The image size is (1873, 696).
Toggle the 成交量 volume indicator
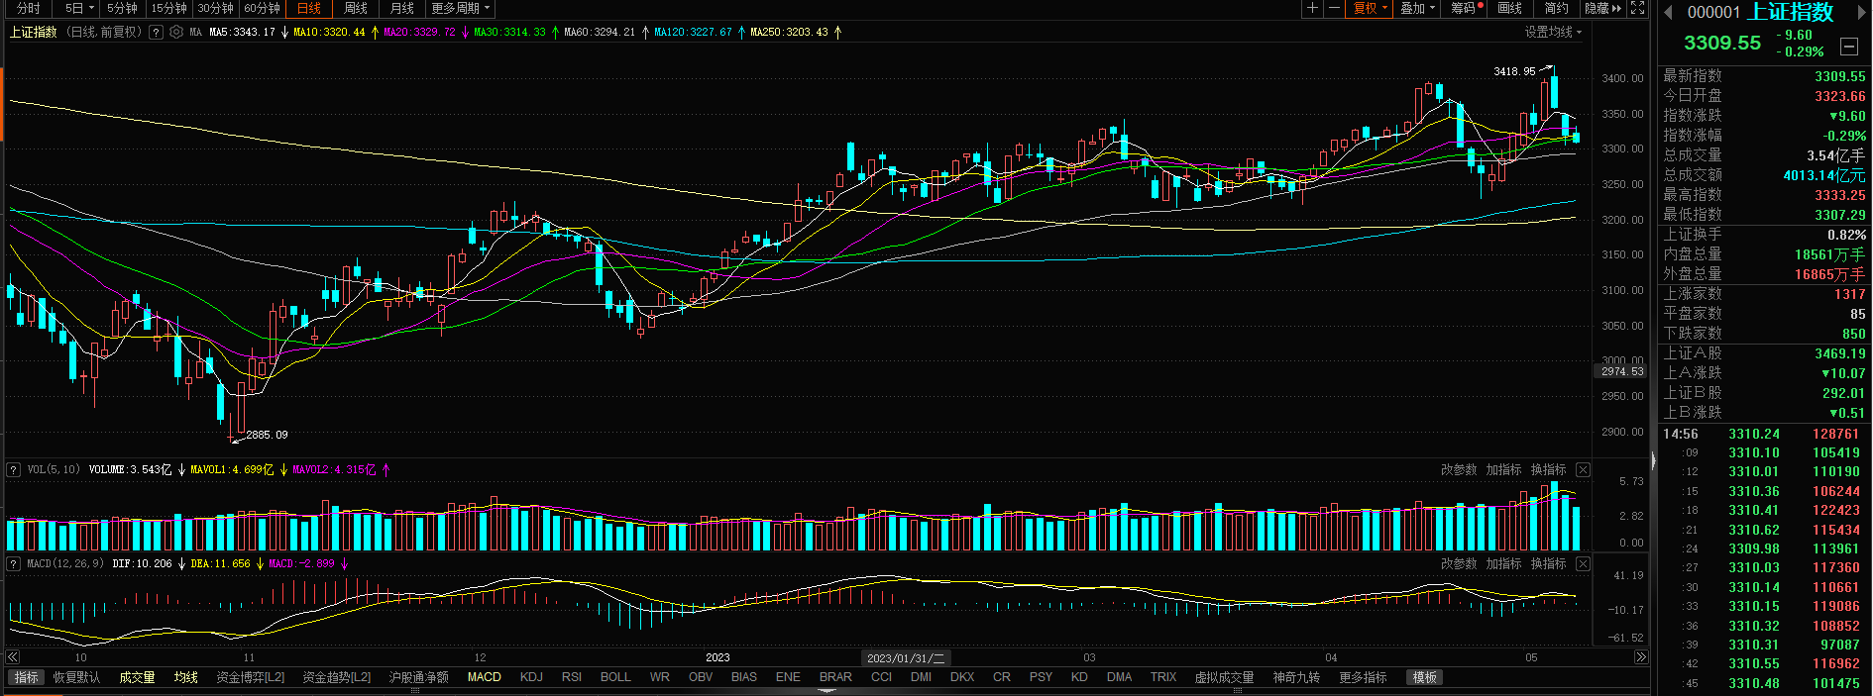137,677
